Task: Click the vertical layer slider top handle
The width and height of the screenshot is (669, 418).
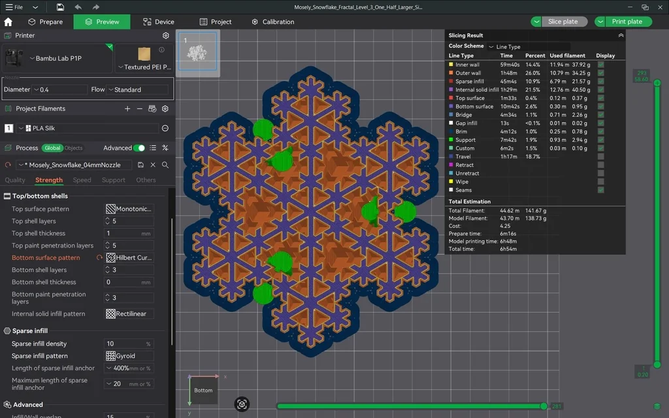Action: [x=657, y=84]
